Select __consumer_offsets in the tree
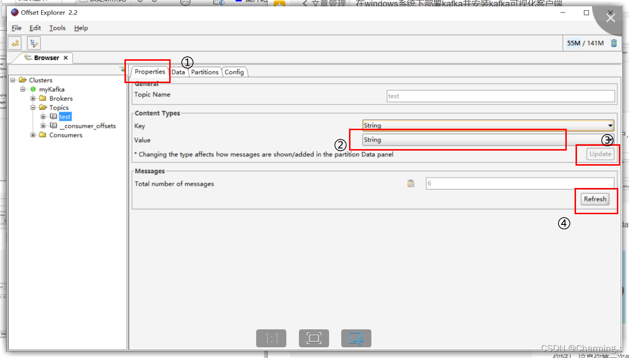 87,126
